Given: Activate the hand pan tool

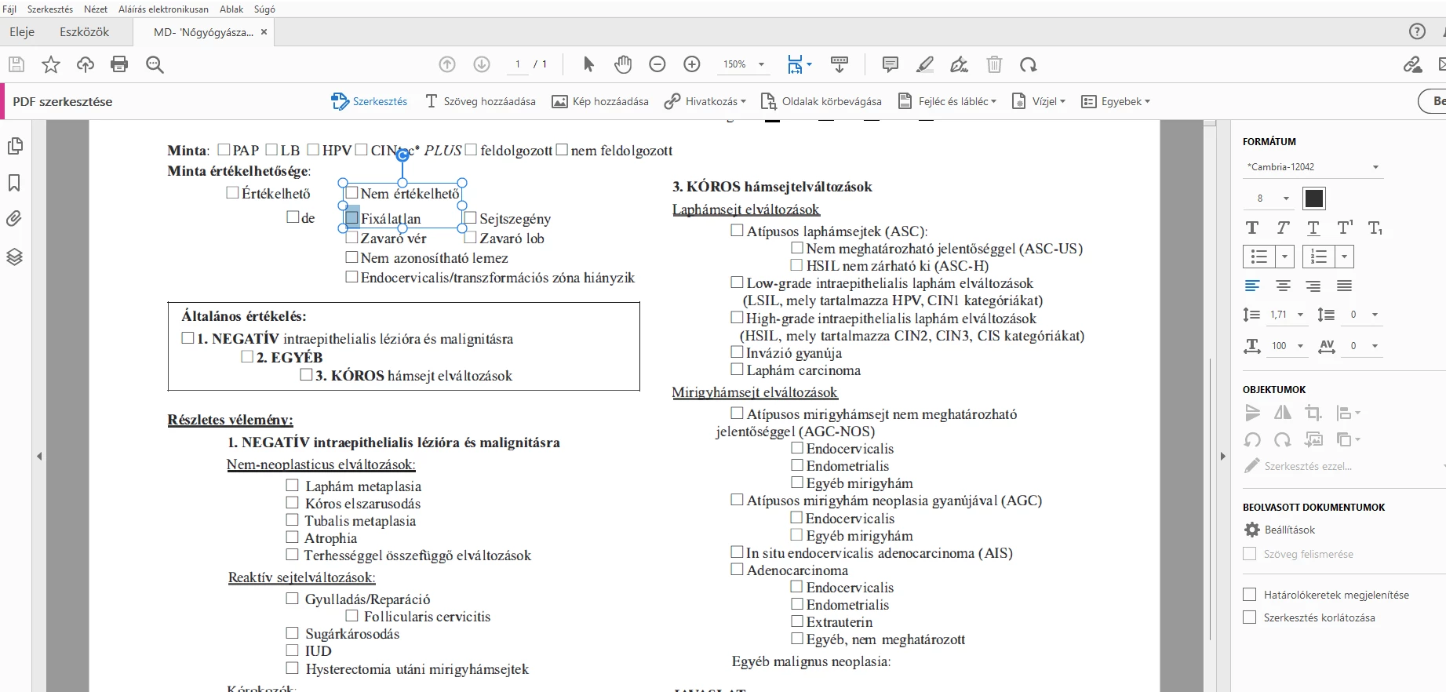Looking at the screenshot, I should [x=623, y=64].
